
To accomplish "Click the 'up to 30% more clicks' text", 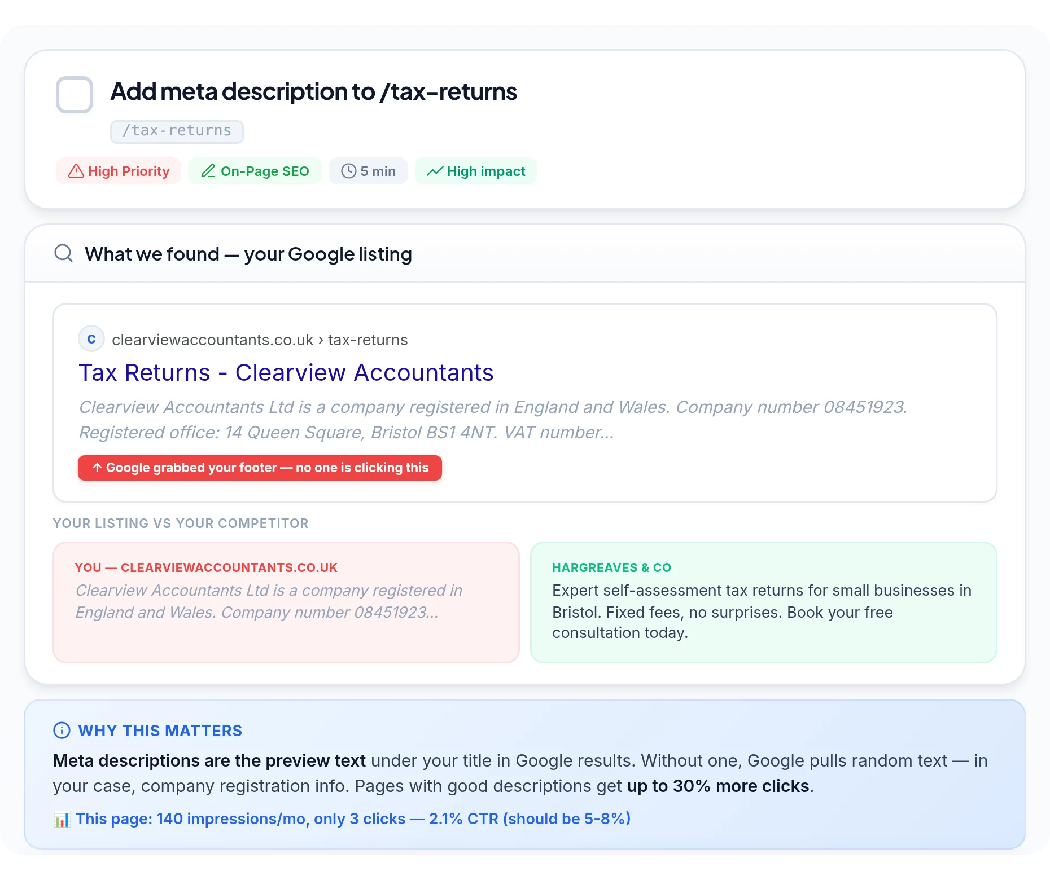I will tap(718, 786).
